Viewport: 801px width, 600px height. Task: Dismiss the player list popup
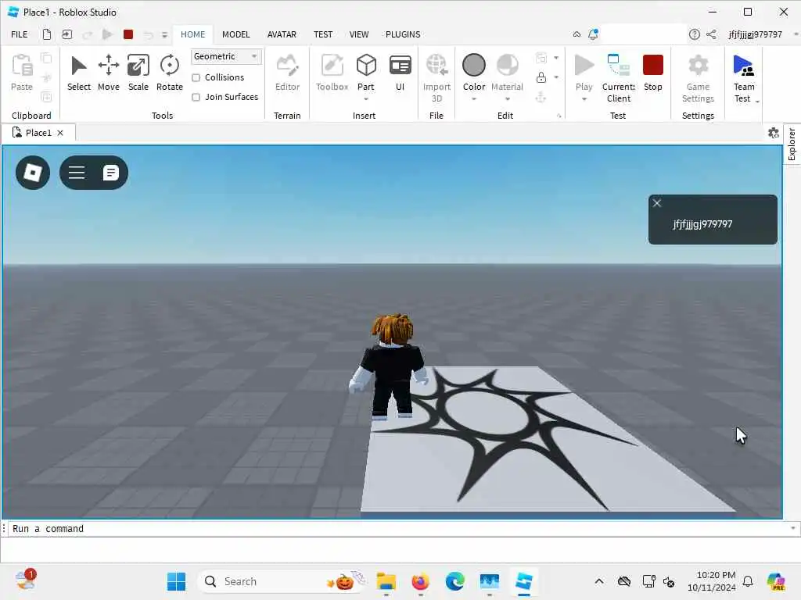tap(657, 203)
